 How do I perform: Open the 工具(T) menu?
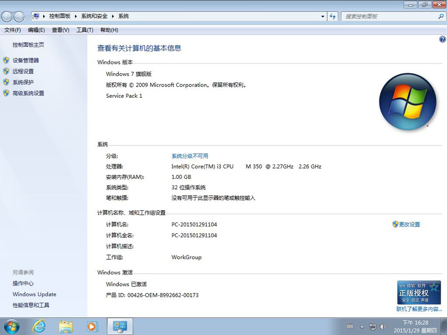click(x=84, y=30)
